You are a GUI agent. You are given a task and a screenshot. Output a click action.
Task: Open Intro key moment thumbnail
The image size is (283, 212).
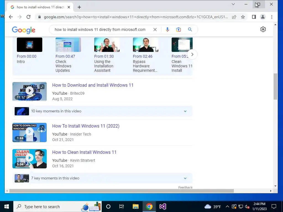point(29,45)
